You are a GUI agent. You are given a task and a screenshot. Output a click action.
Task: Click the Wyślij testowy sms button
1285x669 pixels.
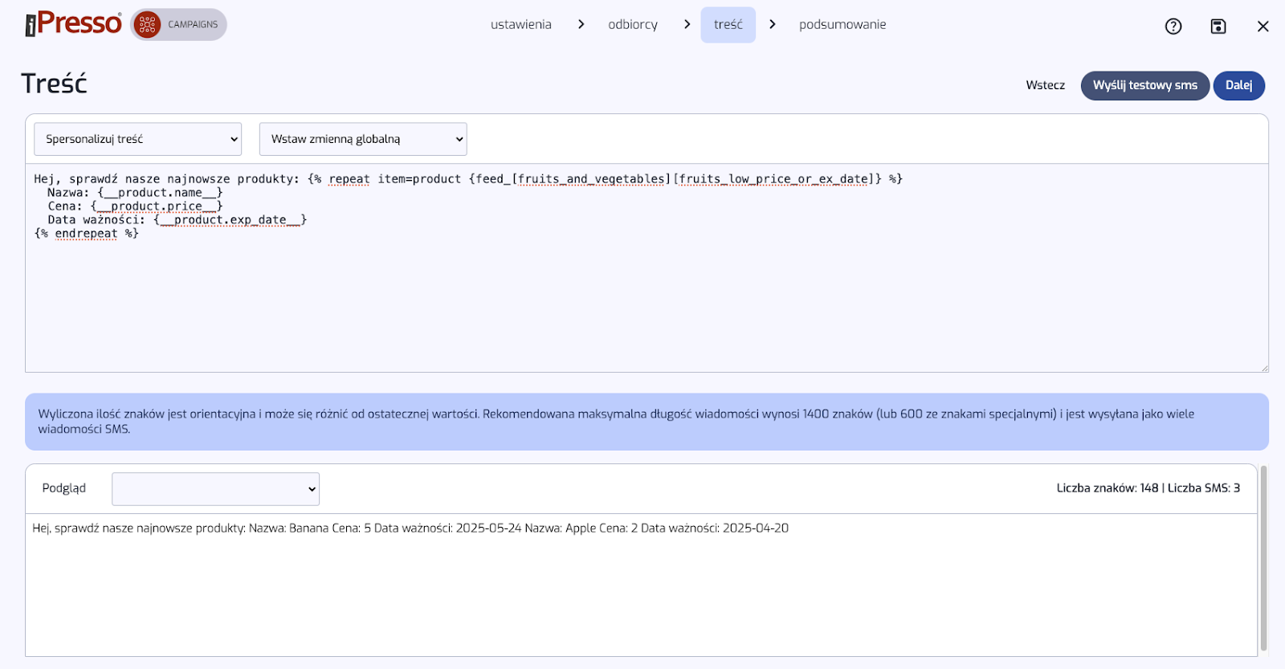click(1144, 86)
